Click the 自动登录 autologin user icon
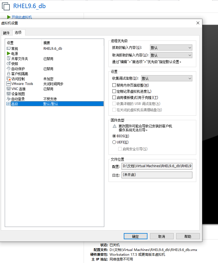Screen dimensions: 218x263 click(9, 99)
